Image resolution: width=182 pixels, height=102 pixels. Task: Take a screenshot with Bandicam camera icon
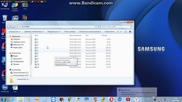click(x=42, y=2)
